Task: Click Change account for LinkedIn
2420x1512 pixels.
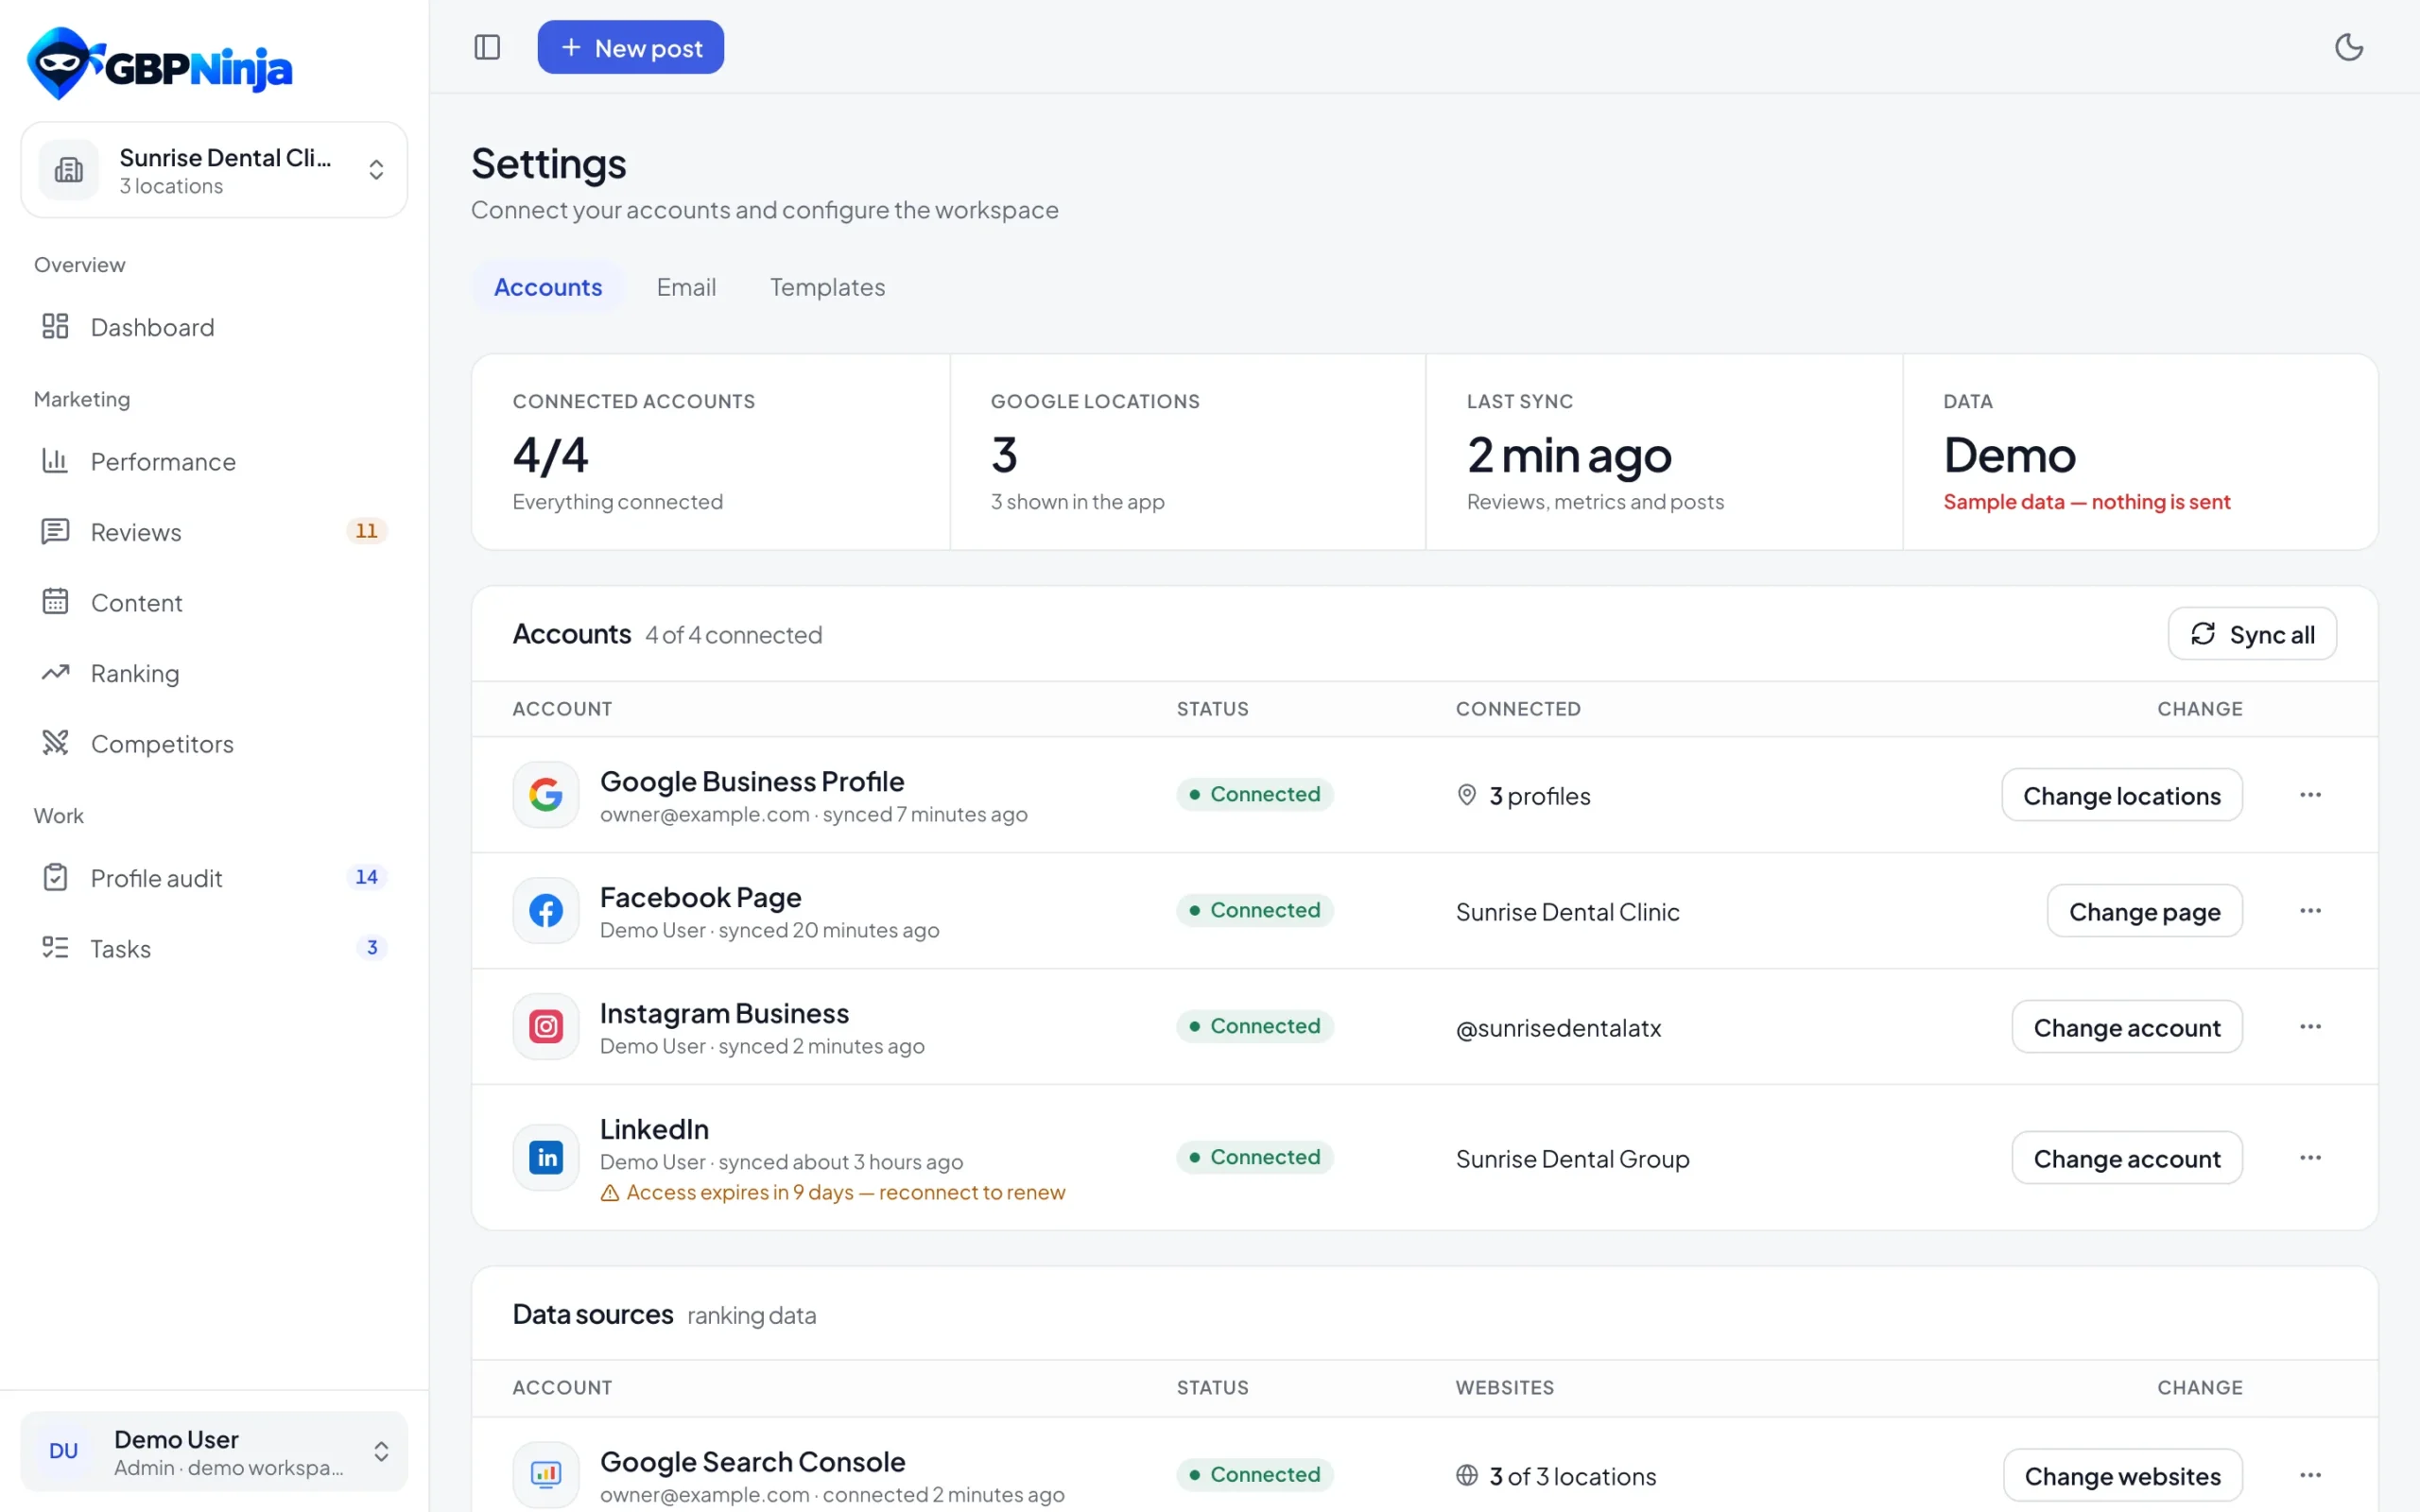Action: [2126, 1158]
